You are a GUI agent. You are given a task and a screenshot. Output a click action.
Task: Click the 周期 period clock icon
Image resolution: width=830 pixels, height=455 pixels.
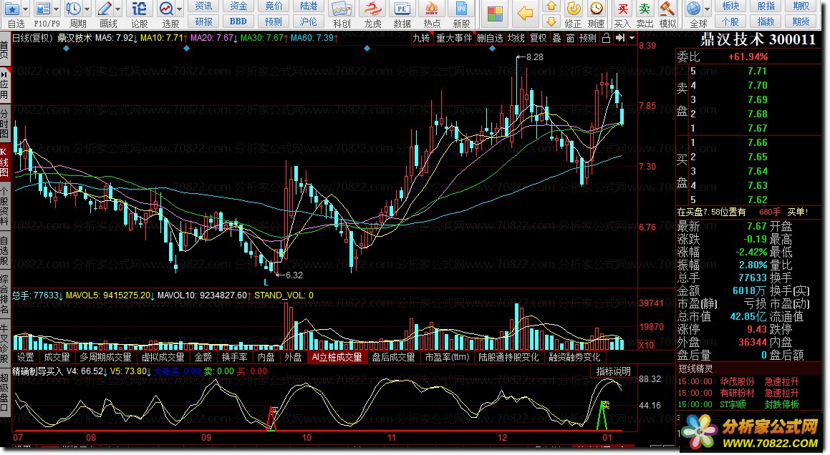coord(74,9)
